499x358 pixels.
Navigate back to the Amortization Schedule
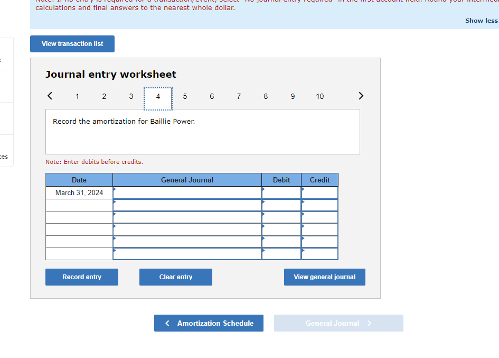point(209,323)
